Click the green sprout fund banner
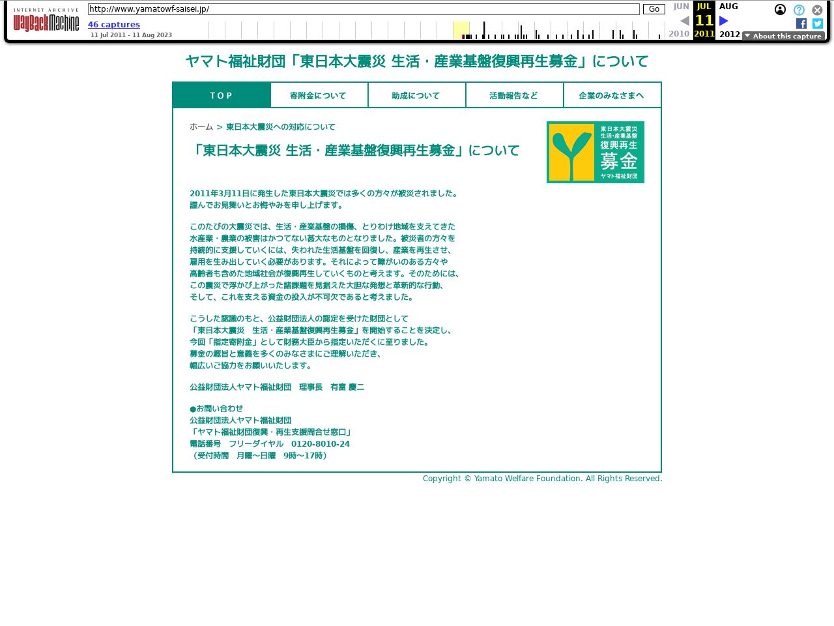The height and width of the screenshot is (626, 834). pos(595,152)
